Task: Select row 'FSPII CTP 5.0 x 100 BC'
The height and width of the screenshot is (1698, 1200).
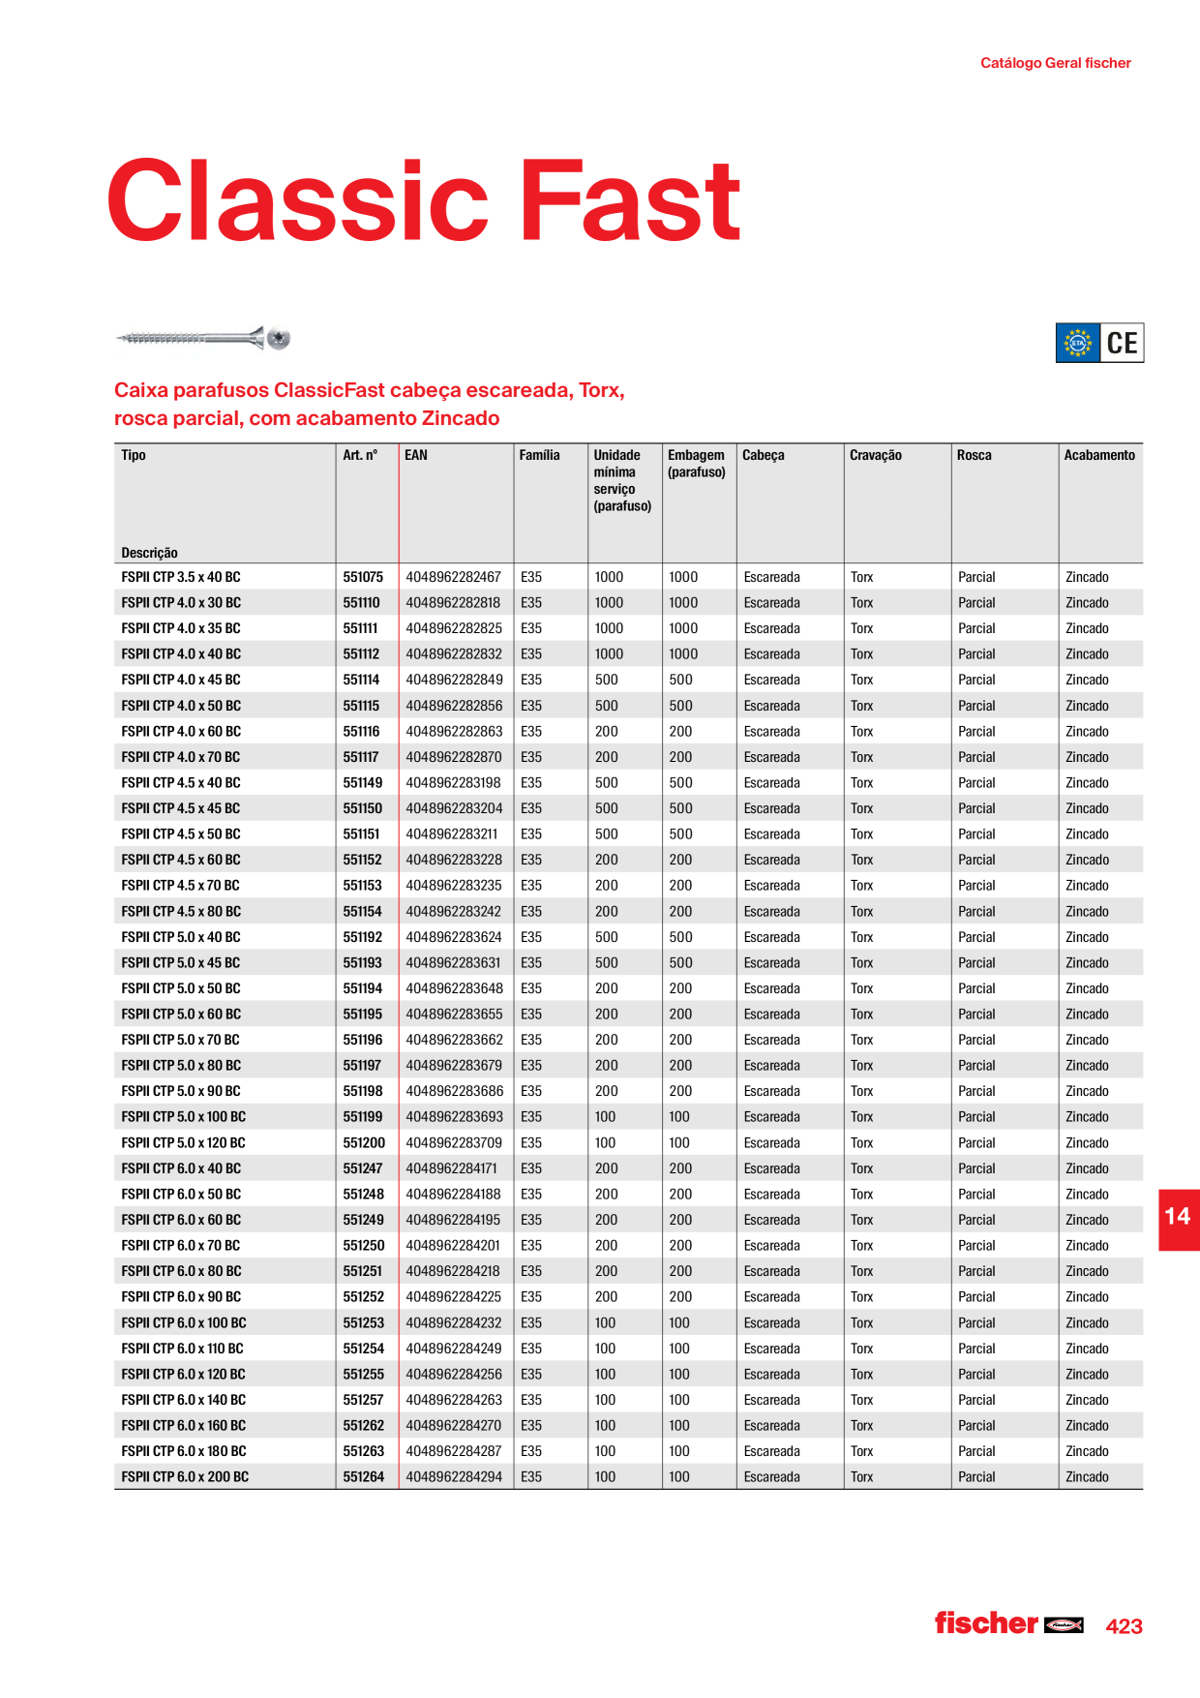Action: tap(628, 1116)
